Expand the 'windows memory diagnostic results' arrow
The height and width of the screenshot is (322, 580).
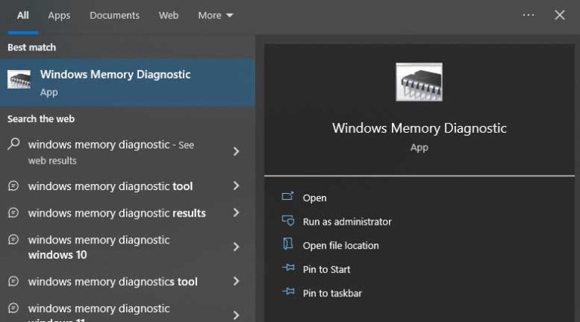(236, 213)
